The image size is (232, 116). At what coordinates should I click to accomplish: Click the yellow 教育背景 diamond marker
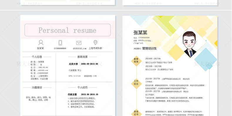coord(136,61)
